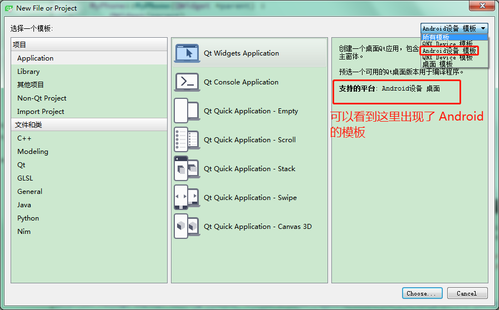Screen dimensions: 499x310
Task: Pick the Qt Quick Application - Empty icon
Action: [x=187, y=111]
